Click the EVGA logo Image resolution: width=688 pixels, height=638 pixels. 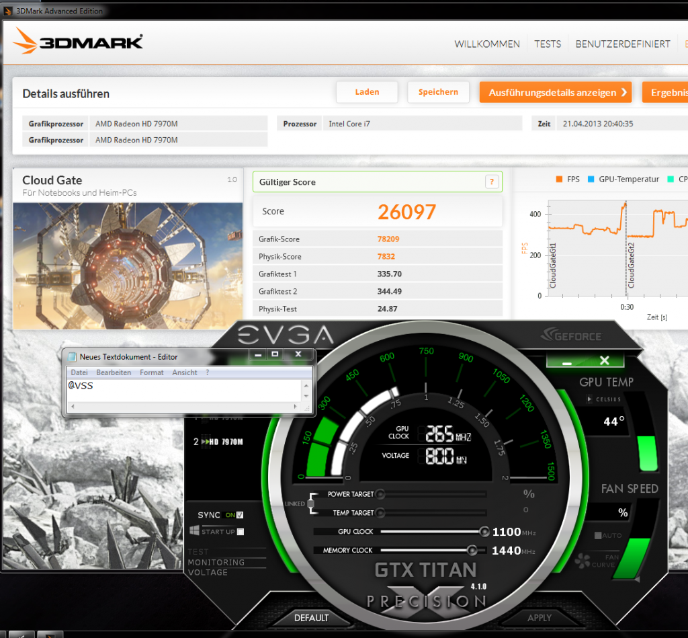tap(286, 336)
